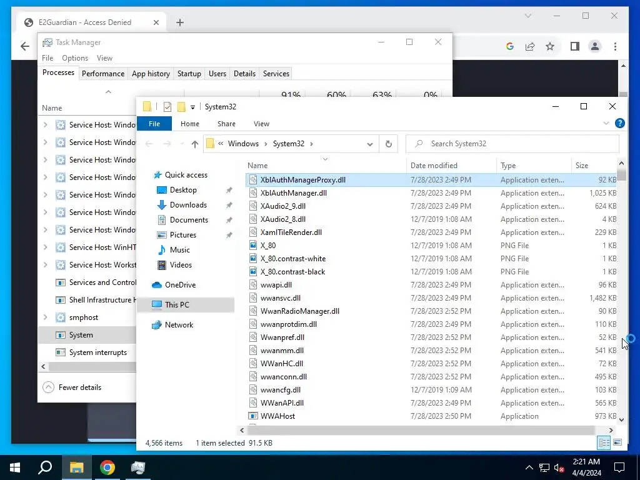Click the Music note icon

coord(162,250)
